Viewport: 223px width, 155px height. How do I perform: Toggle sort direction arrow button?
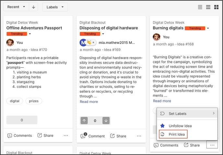34,7
